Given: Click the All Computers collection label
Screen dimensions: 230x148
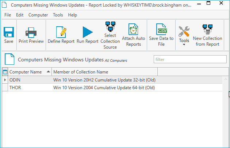Looking at the screenshot, I should coord(116,61).
